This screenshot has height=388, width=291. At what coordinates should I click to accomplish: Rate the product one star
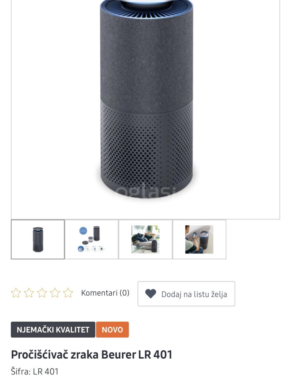click(16, 293)
